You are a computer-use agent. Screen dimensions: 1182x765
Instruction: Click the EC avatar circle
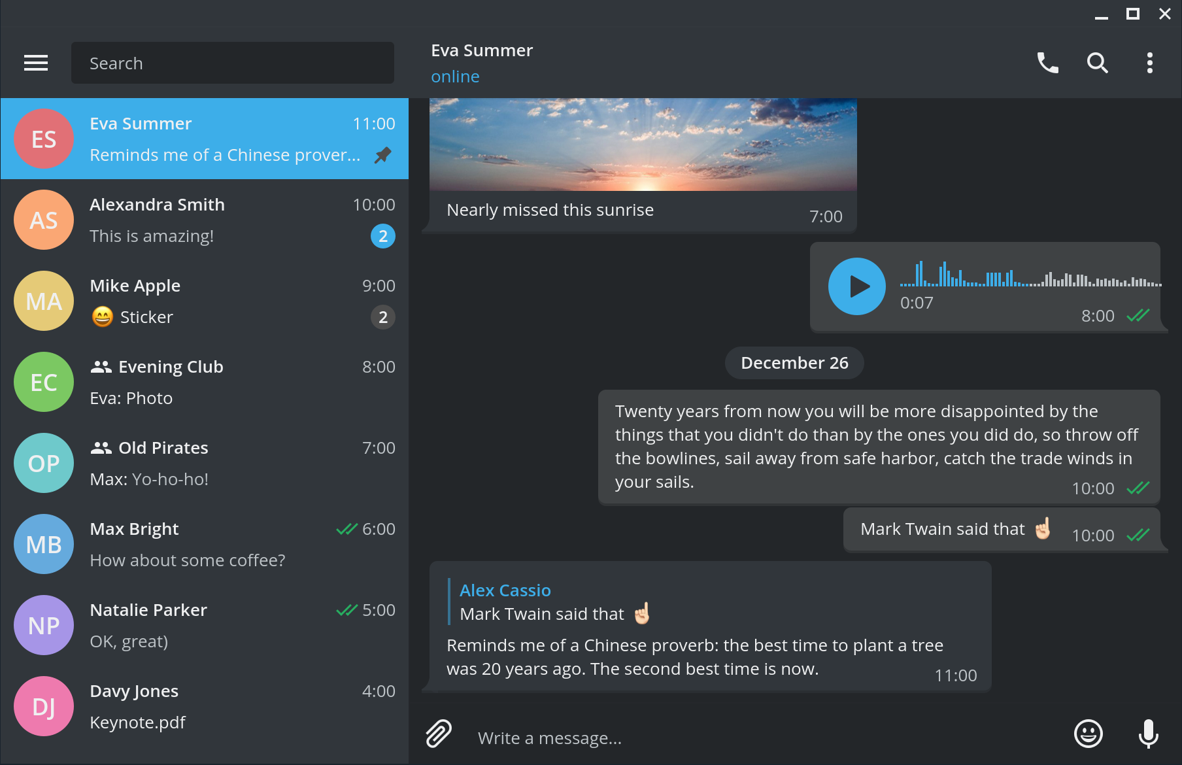pyautogui.click(x=44, y=382)
